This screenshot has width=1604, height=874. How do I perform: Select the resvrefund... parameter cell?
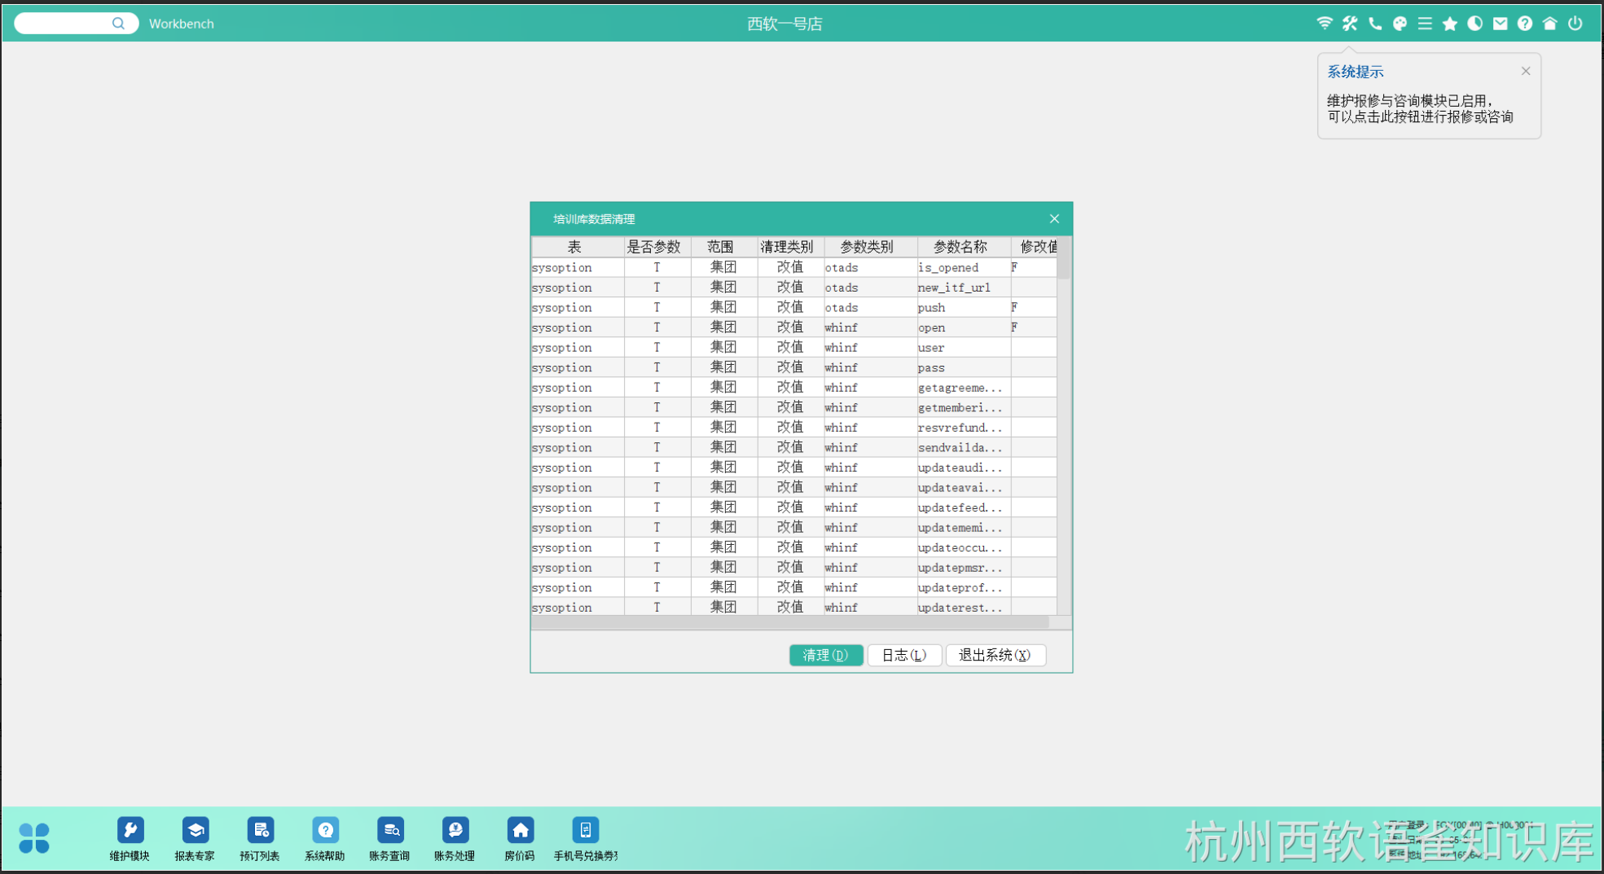pos(965,427)
